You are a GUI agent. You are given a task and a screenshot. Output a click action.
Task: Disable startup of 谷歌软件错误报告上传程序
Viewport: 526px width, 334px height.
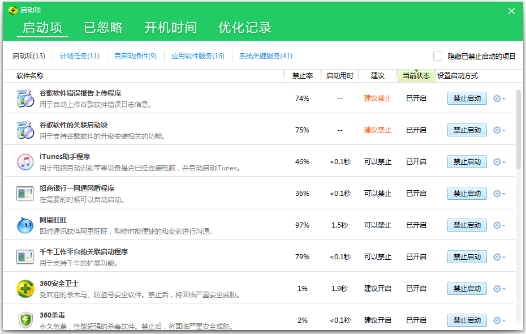pyautogui.click(x=467, y=99)
